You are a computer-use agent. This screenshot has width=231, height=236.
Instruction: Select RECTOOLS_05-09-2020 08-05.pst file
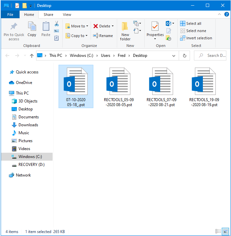tap(118, 86)
